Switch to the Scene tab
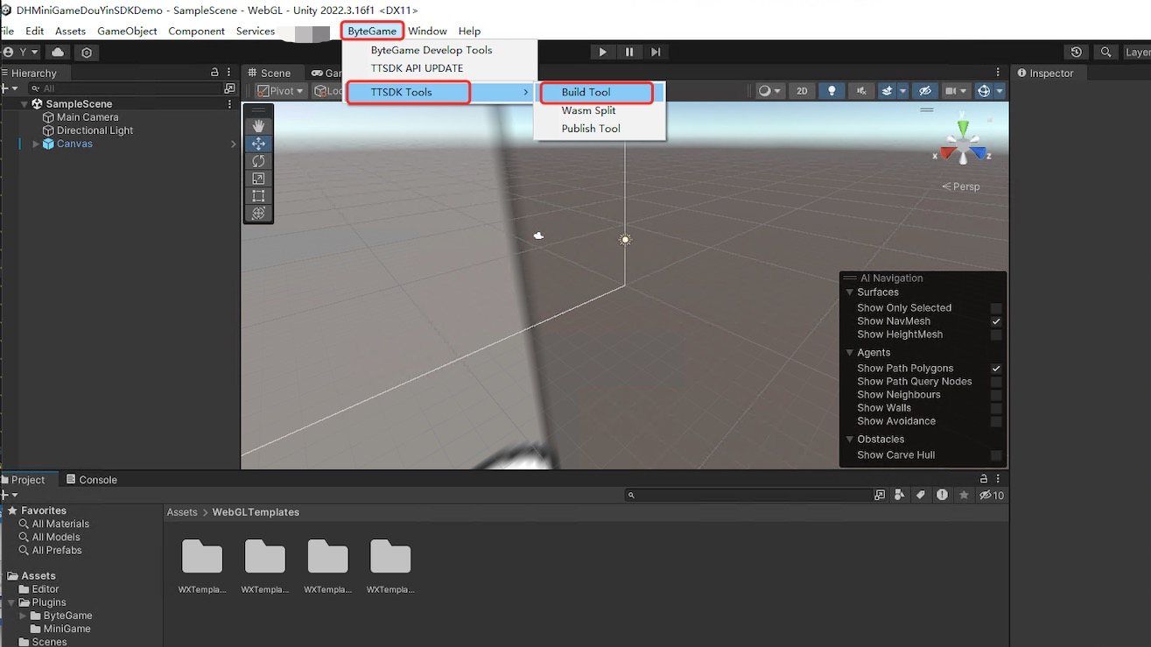The width and height of the screenshot is (1151, 647). 269,74
